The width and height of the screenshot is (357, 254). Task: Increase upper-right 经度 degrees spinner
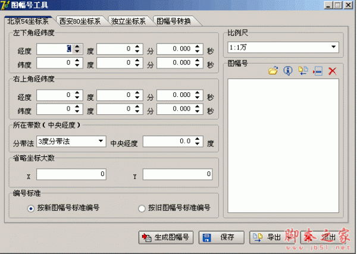[x=77, y=92]
